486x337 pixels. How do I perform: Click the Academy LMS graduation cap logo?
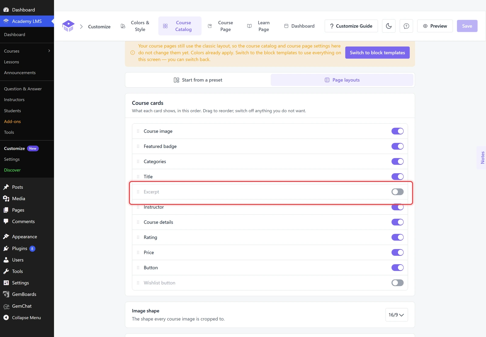click(x=68, y=26)
